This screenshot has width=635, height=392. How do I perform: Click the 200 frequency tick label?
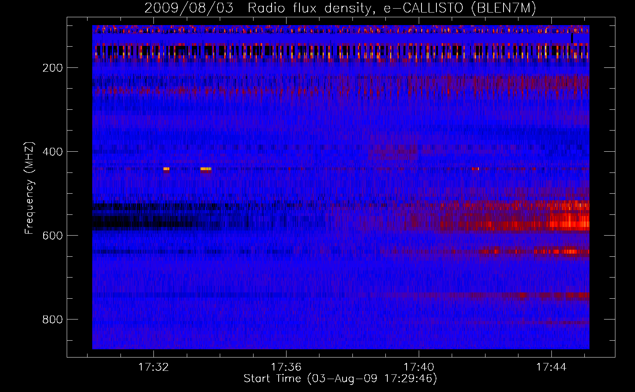(53, 68)
